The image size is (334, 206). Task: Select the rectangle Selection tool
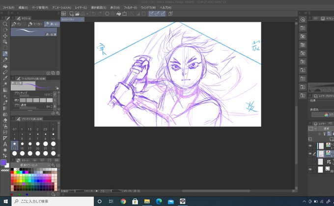tap(5, 48)
